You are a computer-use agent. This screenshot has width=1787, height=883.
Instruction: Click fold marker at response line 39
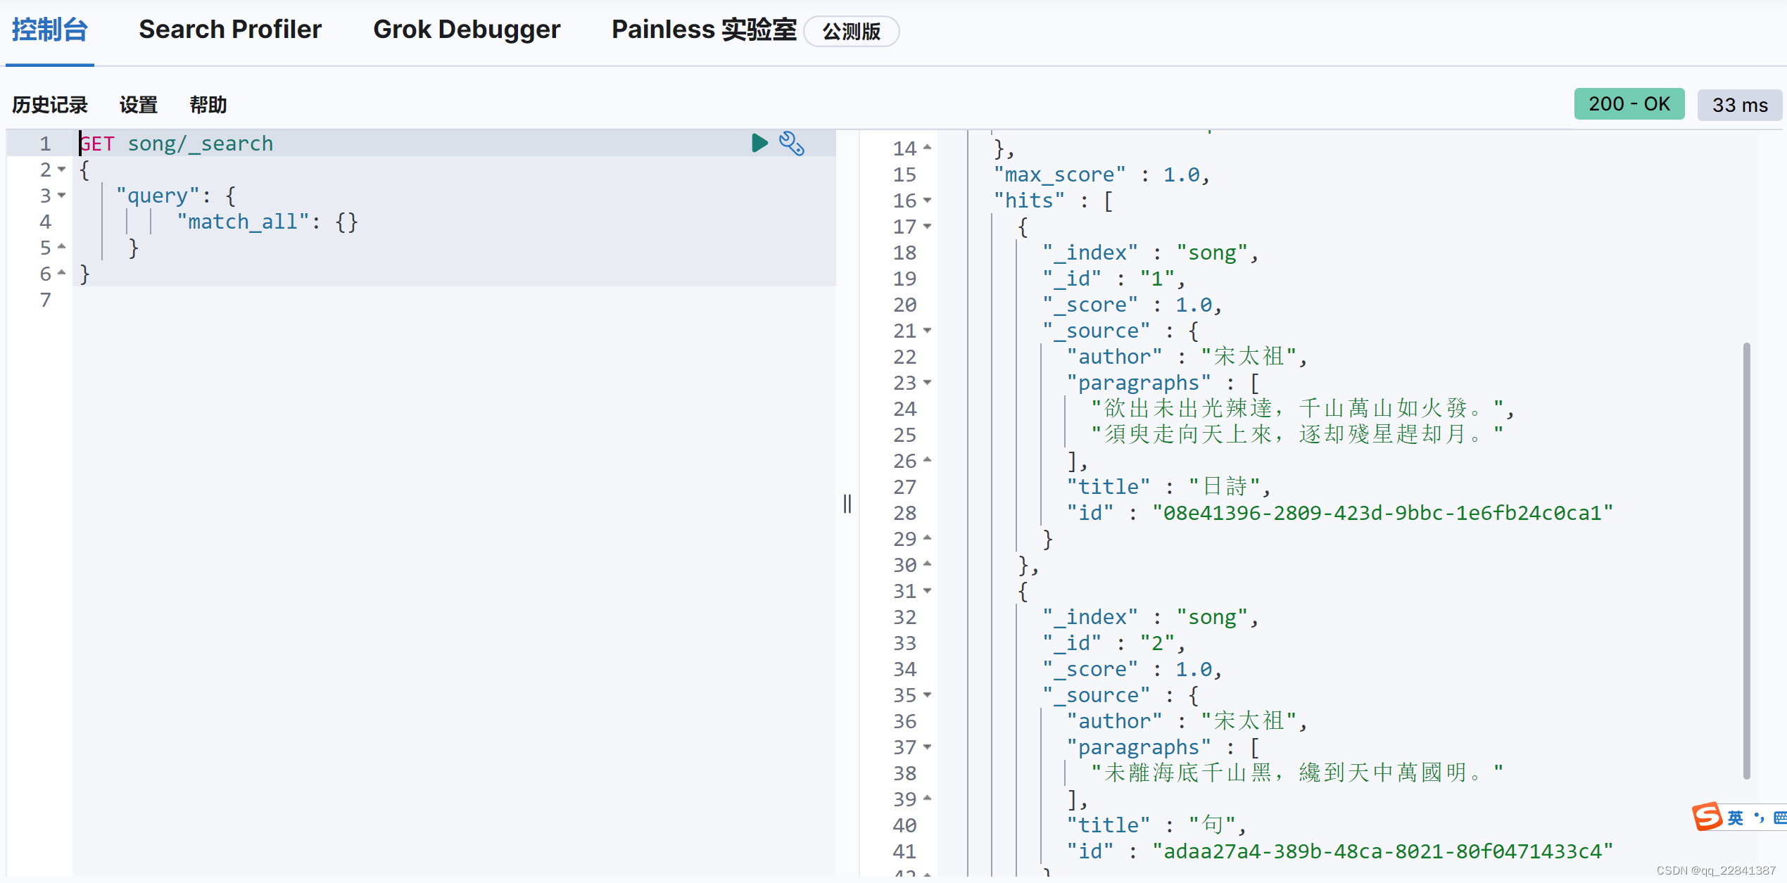[928, 799]
